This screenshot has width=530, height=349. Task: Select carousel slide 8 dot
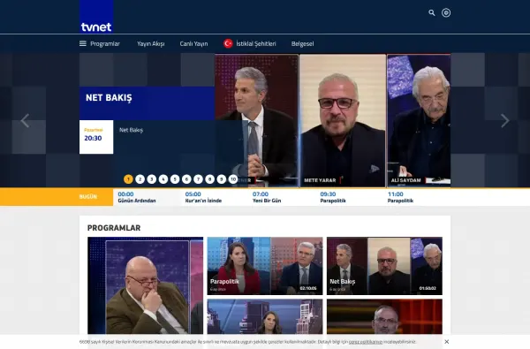click(x=210, y=179)
